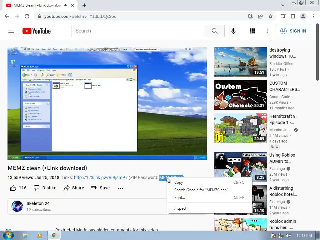Click the page vertical scrollbar thumb
This screenshot has height=240, width=320.
click(317, 52)
